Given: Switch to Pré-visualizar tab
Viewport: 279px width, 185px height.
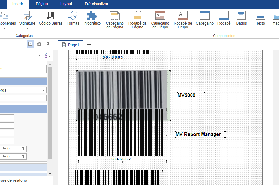Looking at the screenshot, I should [96, 4].
